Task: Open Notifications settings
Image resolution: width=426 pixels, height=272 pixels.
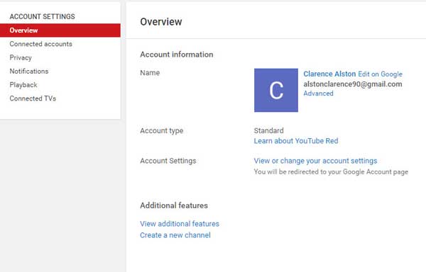Action: 29,72
